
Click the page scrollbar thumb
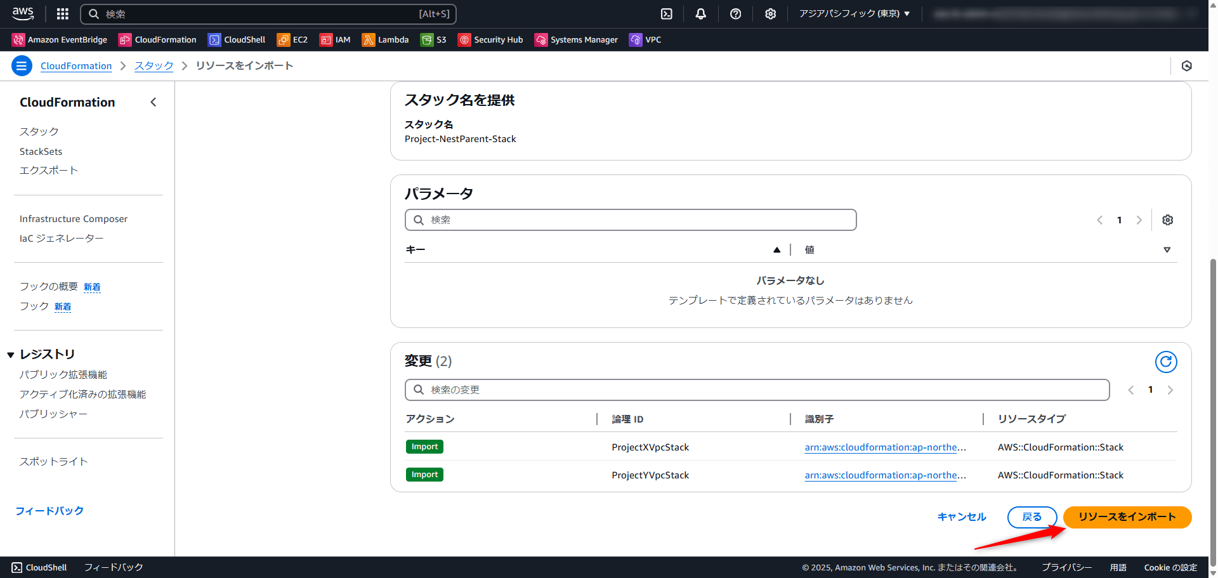[x=1213, y=411]
